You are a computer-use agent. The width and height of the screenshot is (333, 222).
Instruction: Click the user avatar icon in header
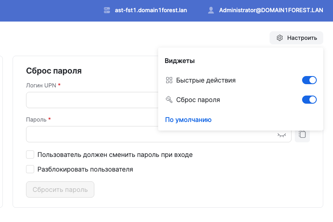click(x=211, y=11)
